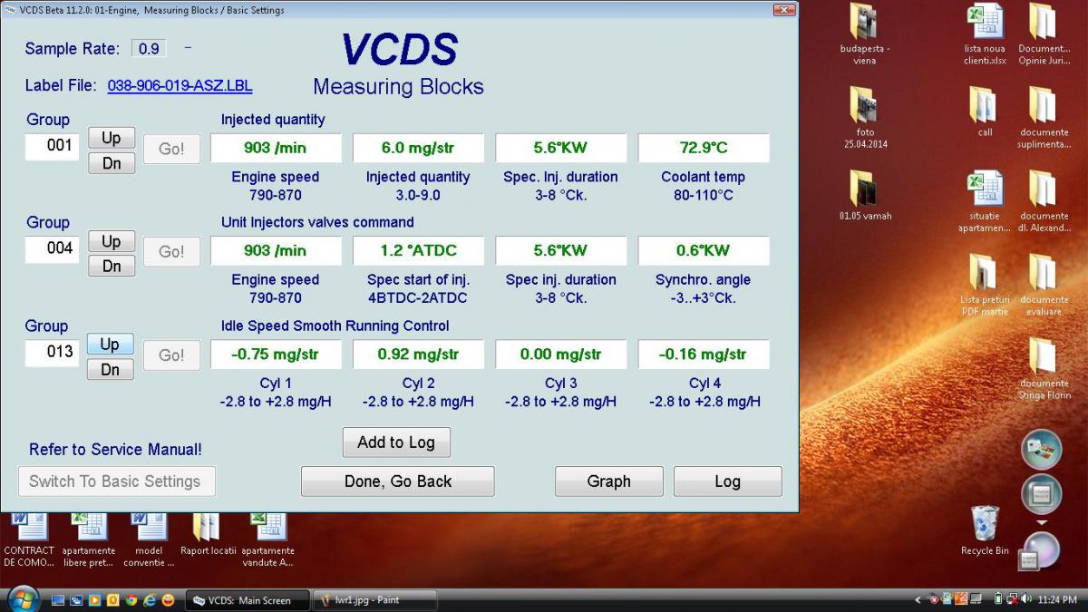Open the documente evaluare folder
Screen dimensions: 1088x612
[1044, 286]
